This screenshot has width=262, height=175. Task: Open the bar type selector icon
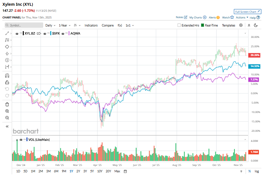(75, 25)
